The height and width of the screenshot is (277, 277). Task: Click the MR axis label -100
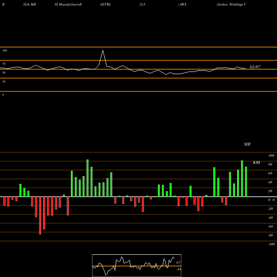coord(271,244)
